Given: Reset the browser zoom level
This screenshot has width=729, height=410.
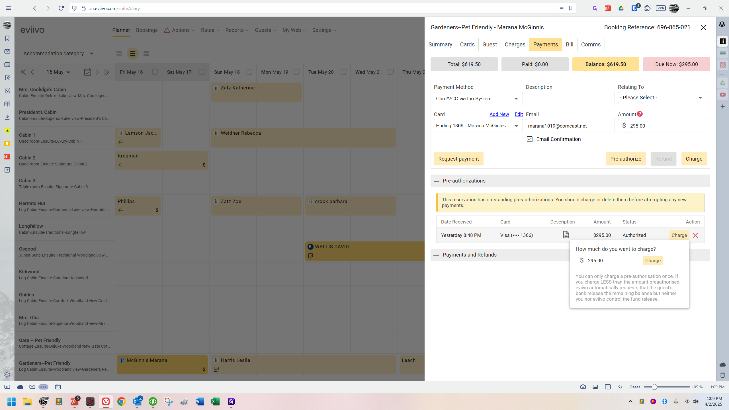Looking at the screenshot, I should tap(635, 387).
